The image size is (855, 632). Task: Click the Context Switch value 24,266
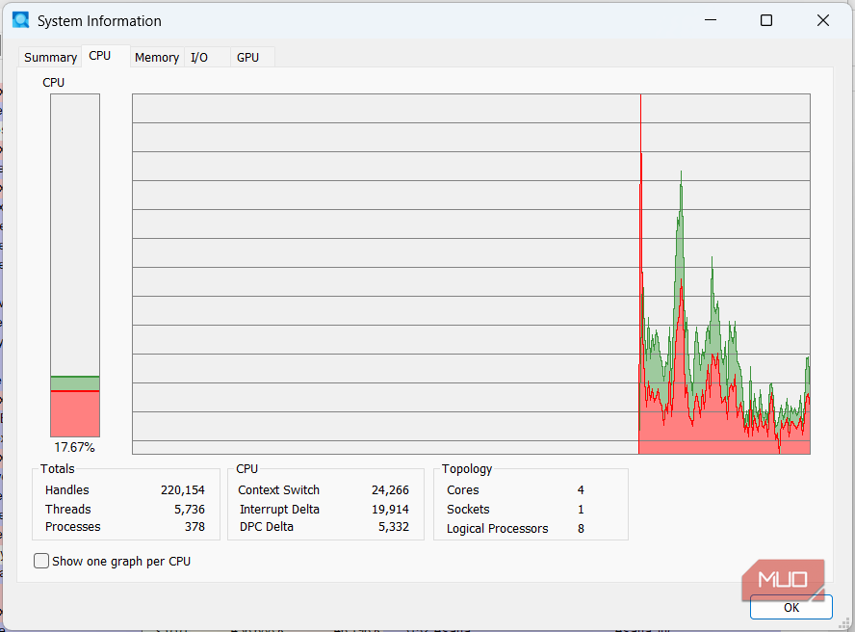tap(390, 490)
